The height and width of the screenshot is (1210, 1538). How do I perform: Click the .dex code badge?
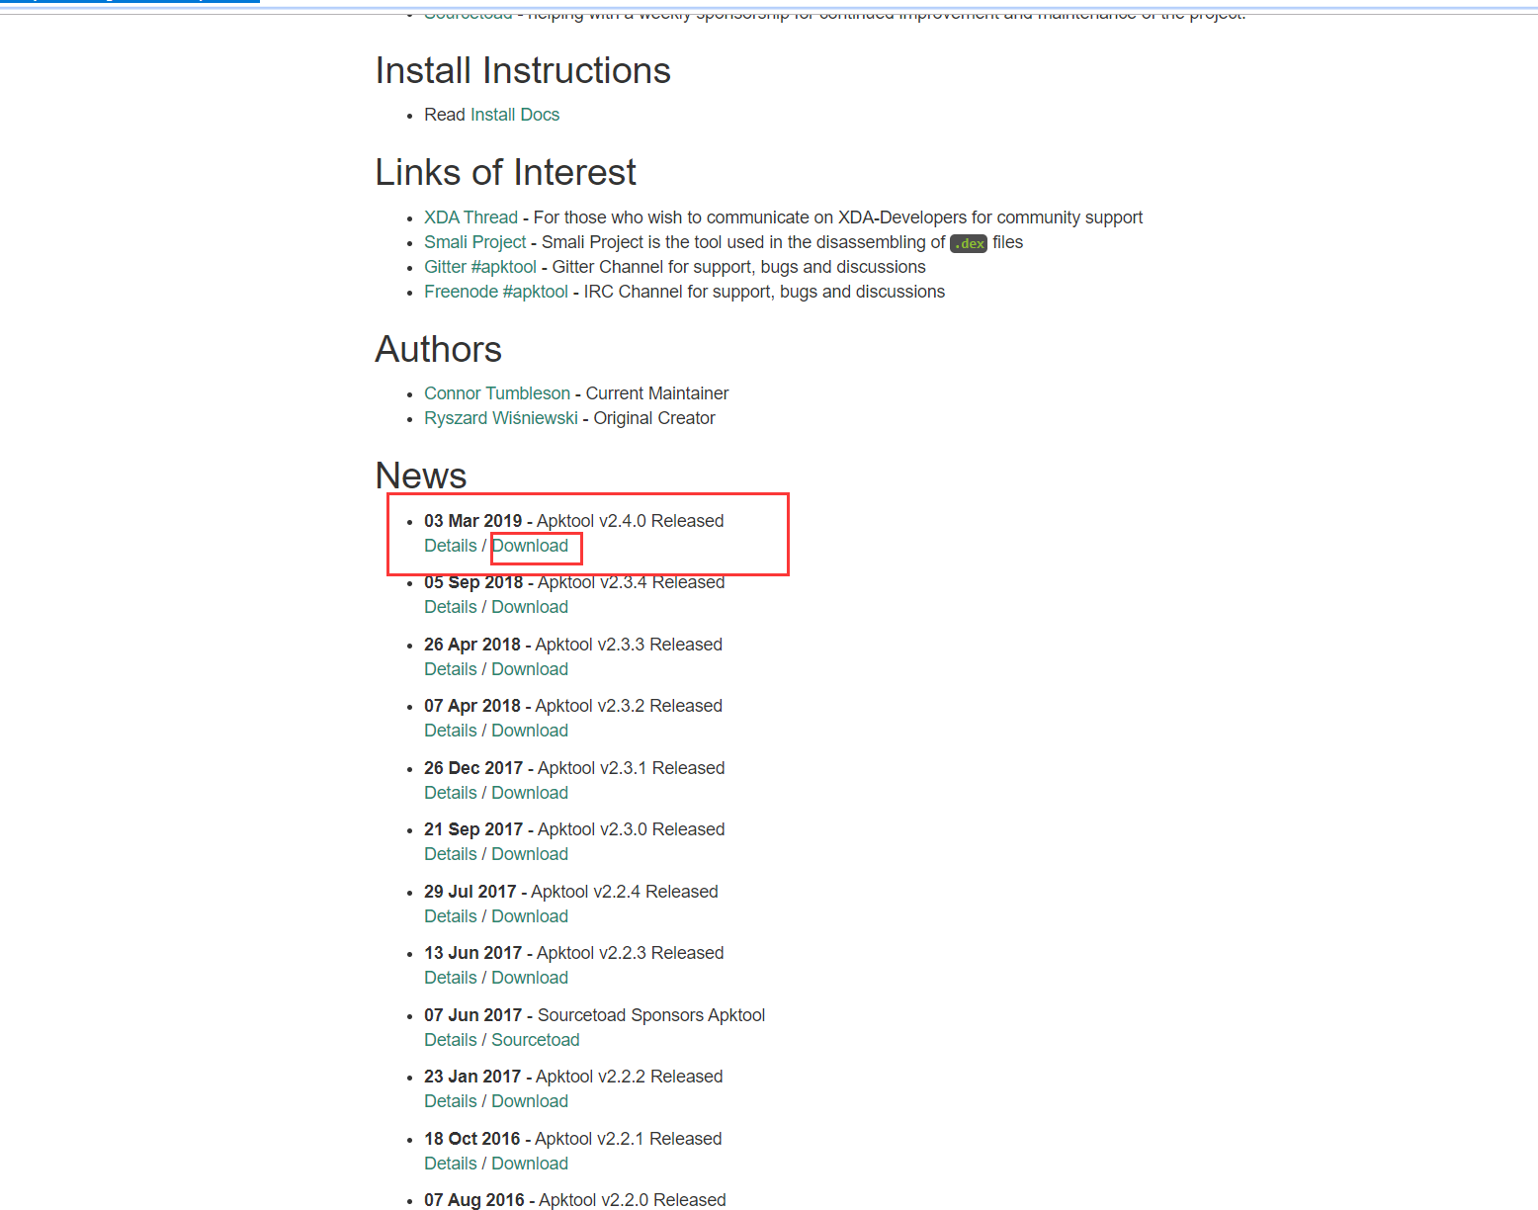click(x=969, y=243)
